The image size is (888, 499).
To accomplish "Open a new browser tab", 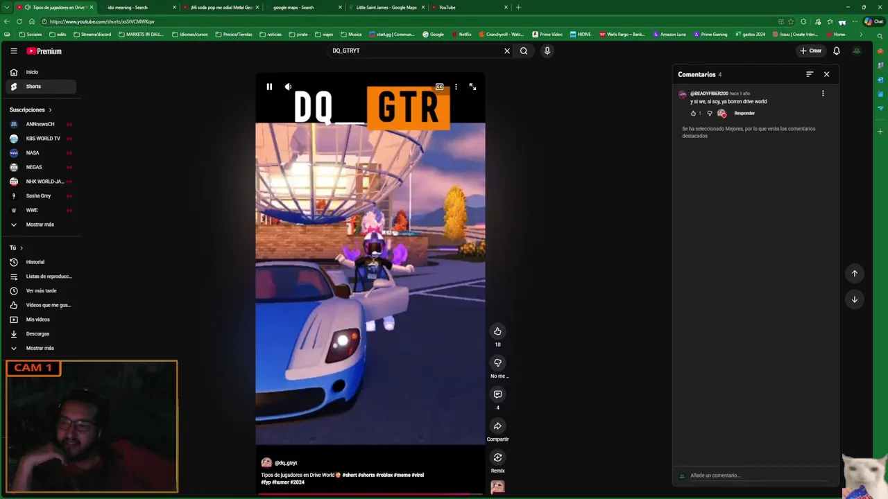I will (518, 7).
